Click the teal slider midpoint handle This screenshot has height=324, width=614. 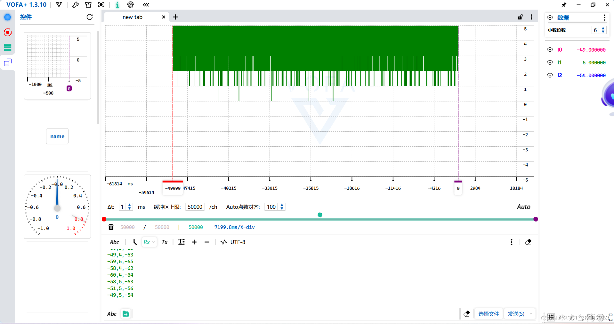coord(320,215)
